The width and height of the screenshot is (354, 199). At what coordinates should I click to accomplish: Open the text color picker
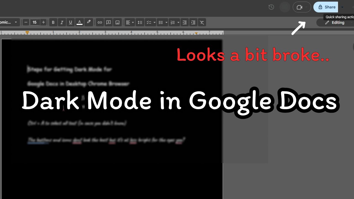(x=79, y=22)
